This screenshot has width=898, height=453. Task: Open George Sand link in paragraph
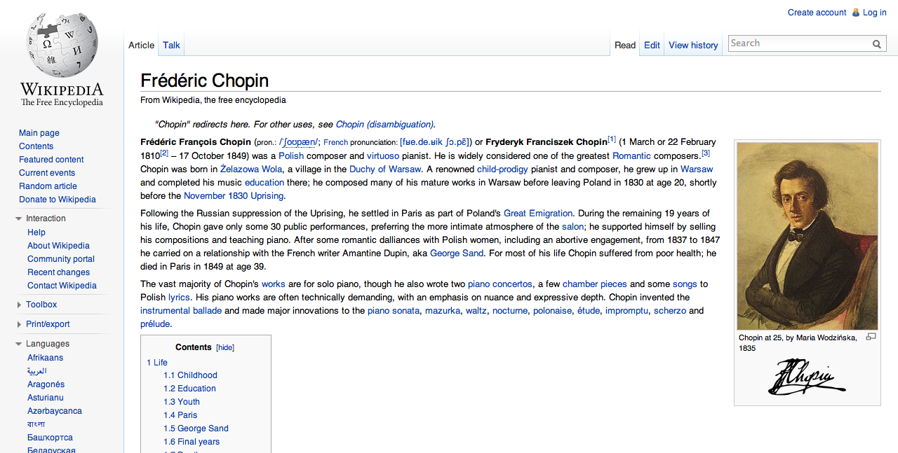[x=457, y=253]
